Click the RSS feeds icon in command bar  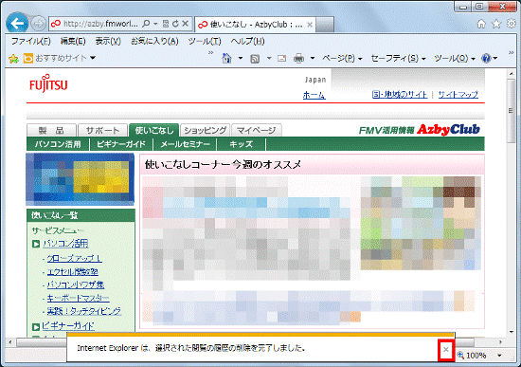pyautogui.click(x=255, y=59)
